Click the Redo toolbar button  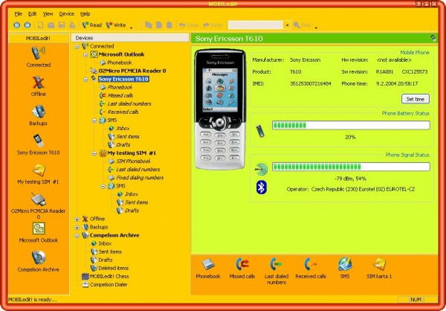[213, 25]
